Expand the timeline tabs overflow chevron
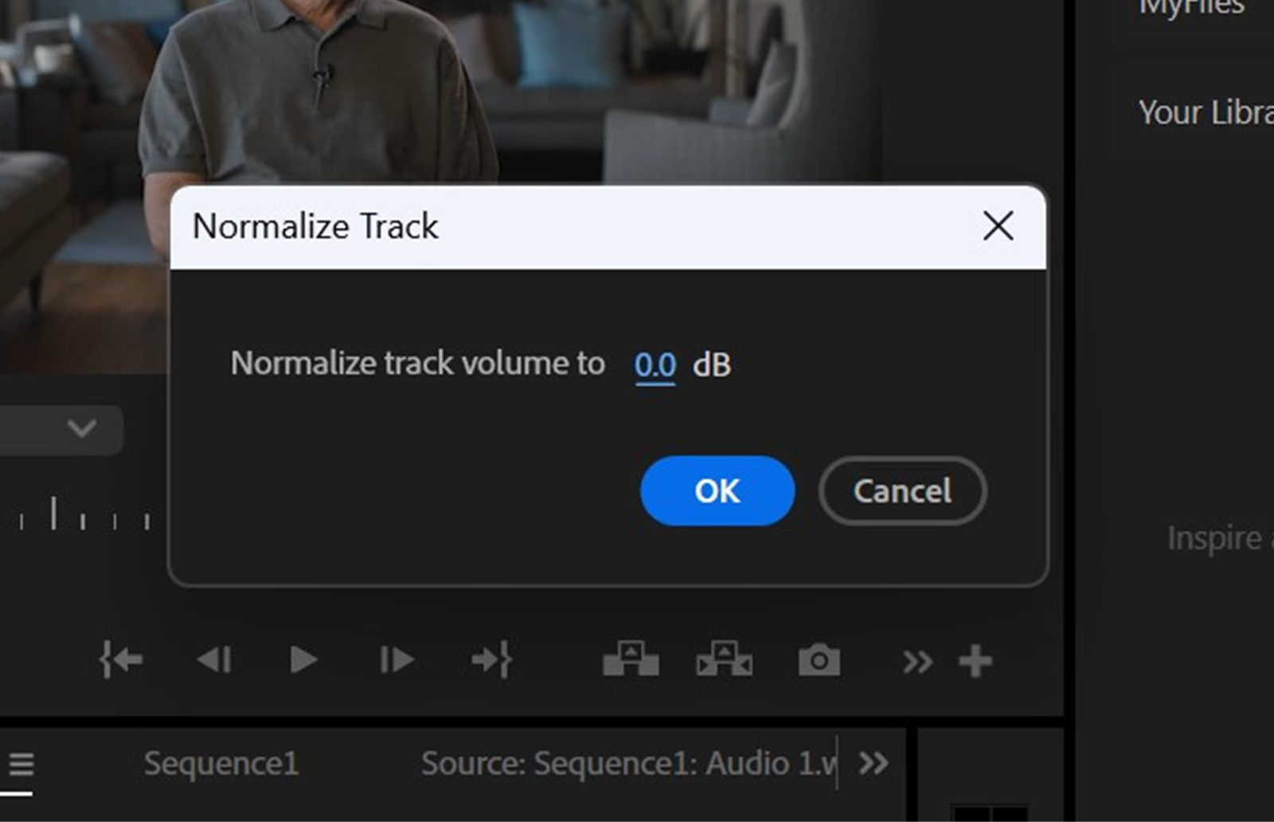The width and height of the screenshot is (1274, 822). click(x=874, y=762)
